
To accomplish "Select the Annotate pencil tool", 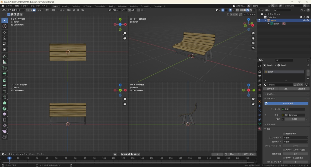I will pos(5,56).
